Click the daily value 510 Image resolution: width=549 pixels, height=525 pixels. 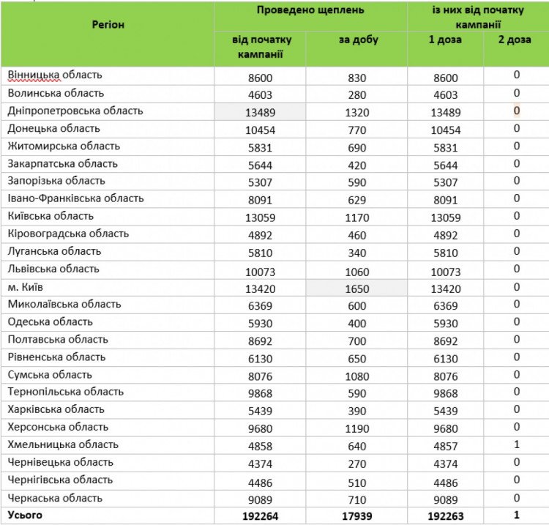[356, 483]
